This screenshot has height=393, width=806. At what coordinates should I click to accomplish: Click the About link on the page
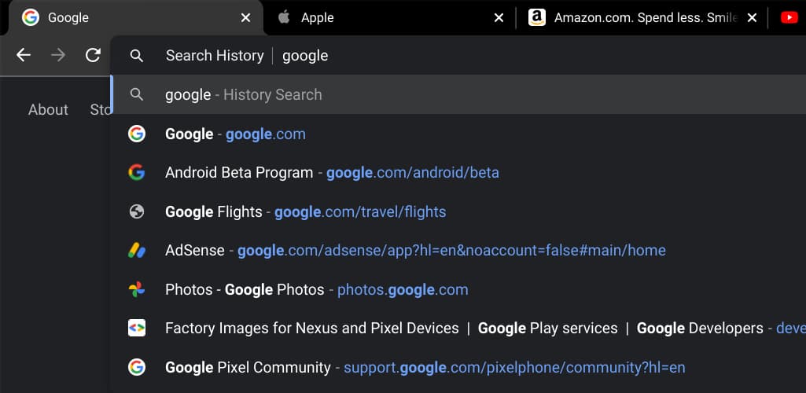[48, 110]
